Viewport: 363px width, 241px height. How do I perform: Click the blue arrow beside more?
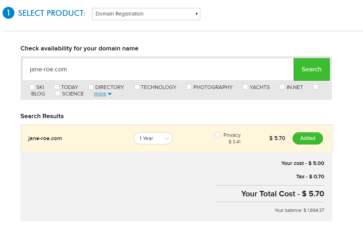110,94
